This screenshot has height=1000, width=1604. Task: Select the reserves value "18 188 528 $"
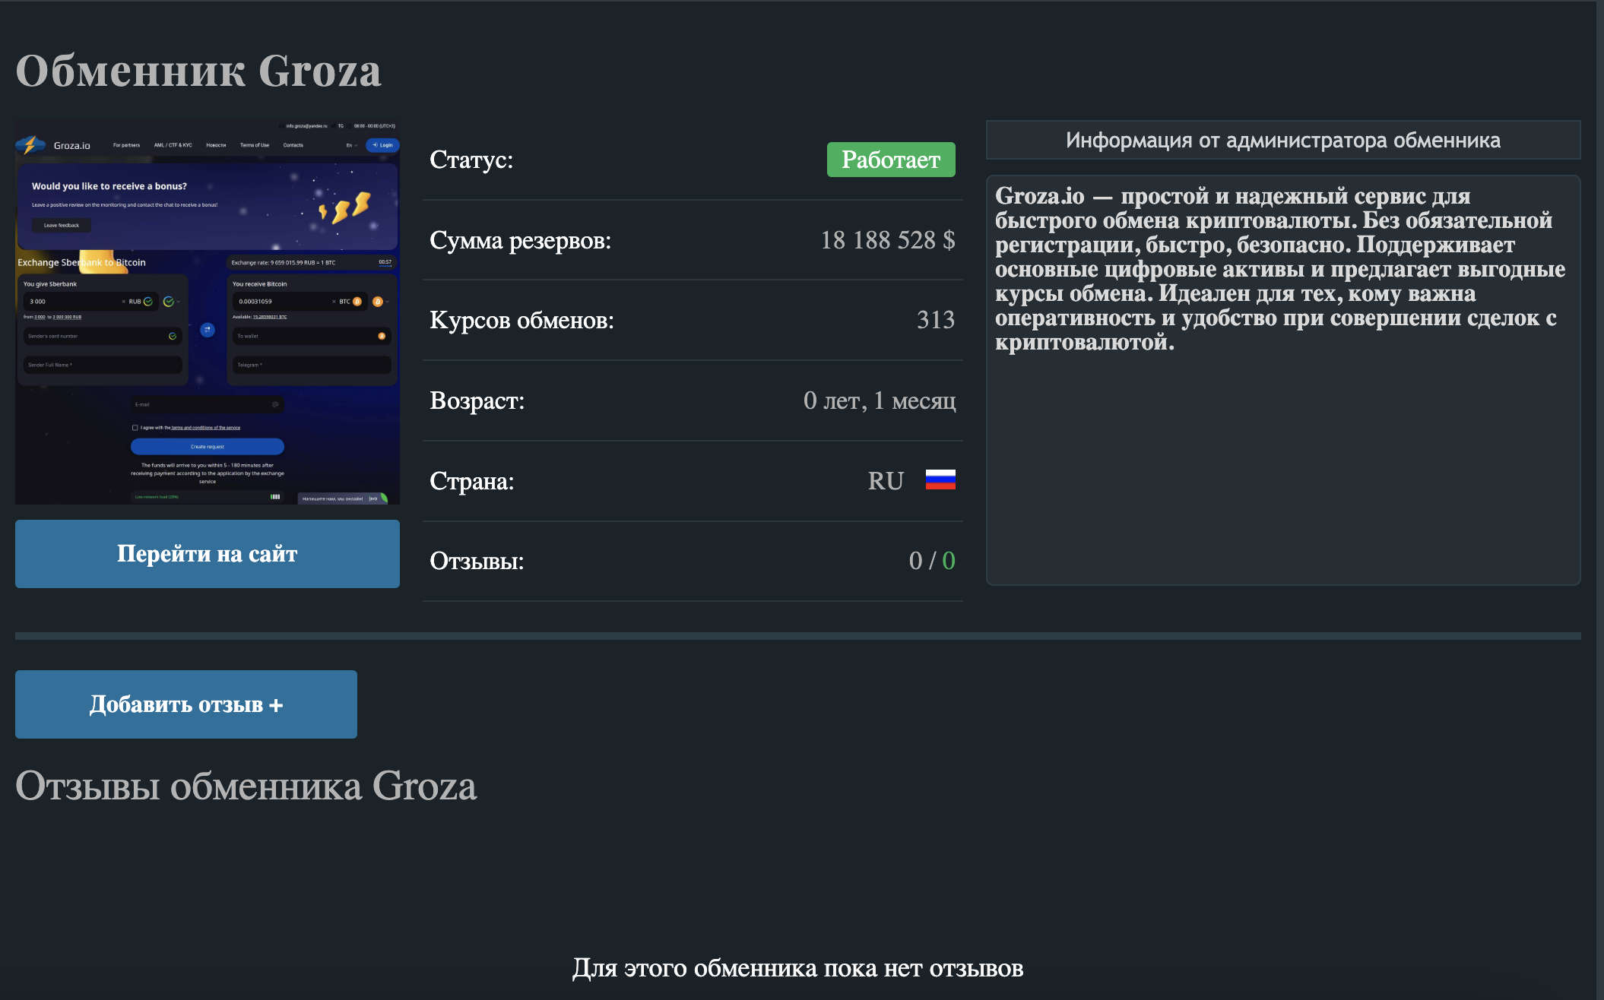(x=888, y=240)
